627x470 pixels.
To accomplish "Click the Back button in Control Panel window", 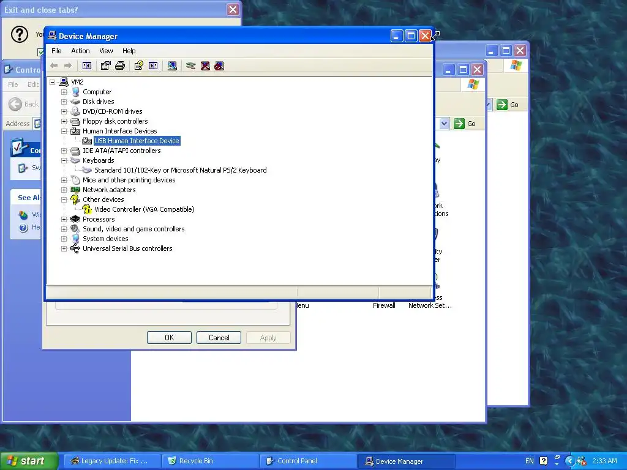I will click(24, 104).
